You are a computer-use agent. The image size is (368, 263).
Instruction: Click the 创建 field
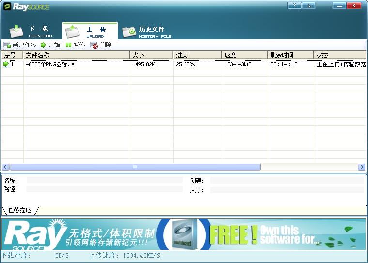[x=287, y=180]
